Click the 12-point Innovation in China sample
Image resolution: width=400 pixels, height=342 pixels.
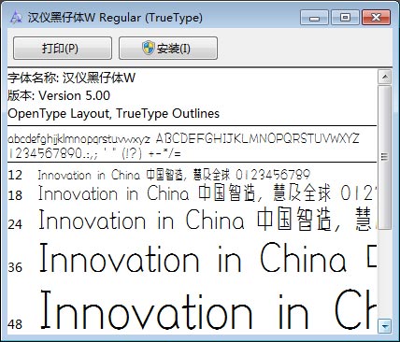pyautogui.click(x=174, y=175)
